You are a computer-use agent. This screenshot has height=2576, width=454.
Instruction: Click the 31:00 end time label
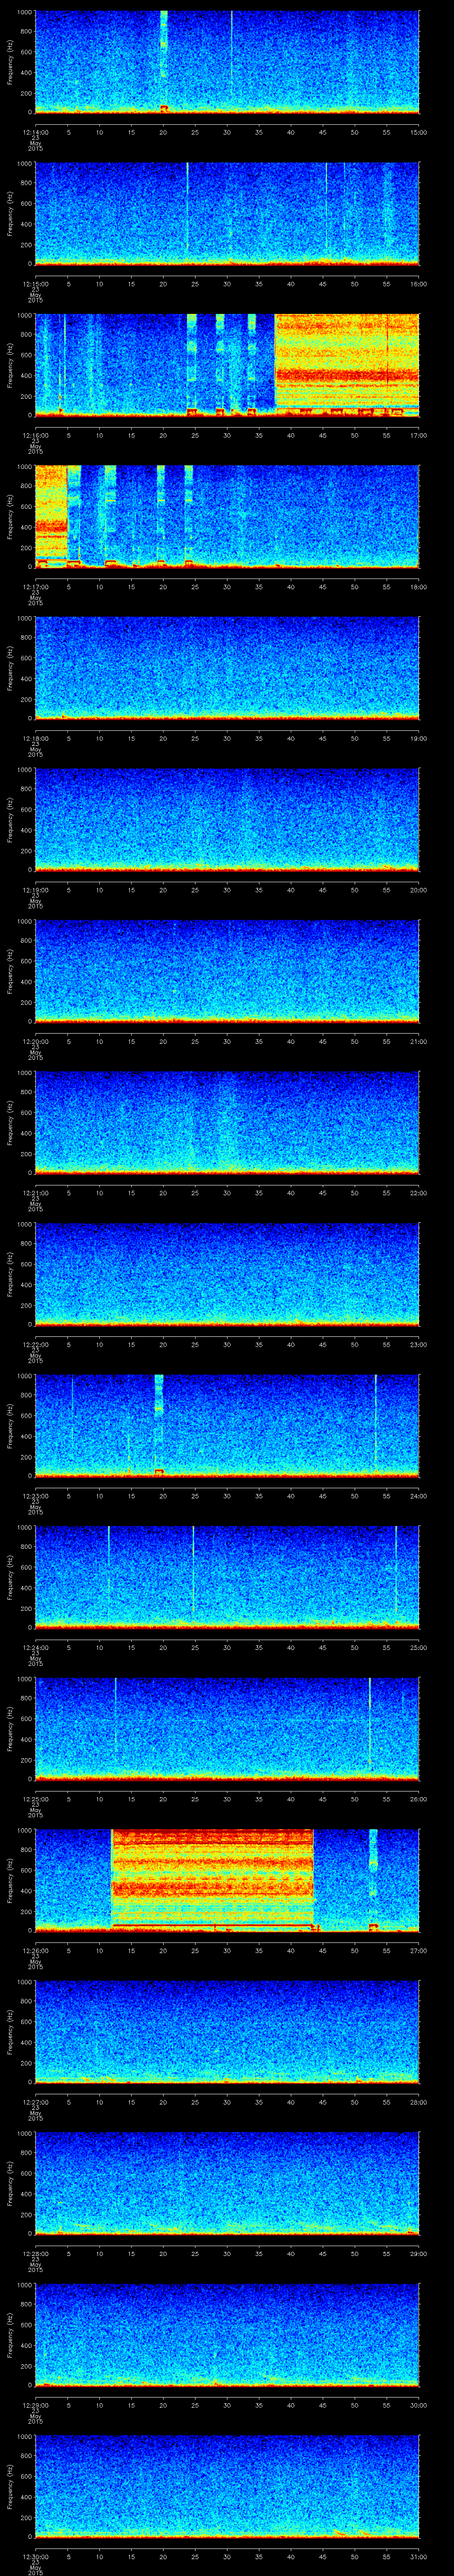tap(418, 2556)
